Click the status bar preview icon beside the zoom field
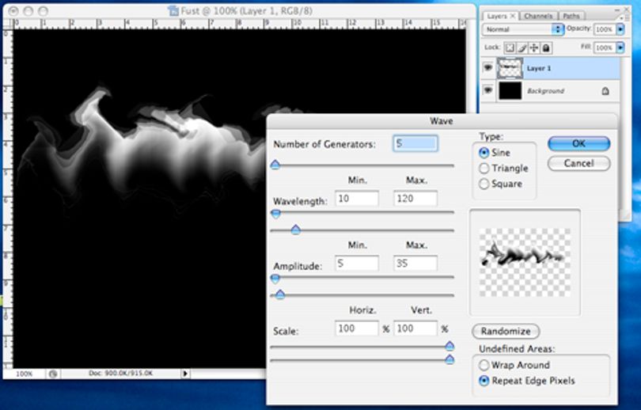This screenshot has height=410, width=641. pos(53,374)
